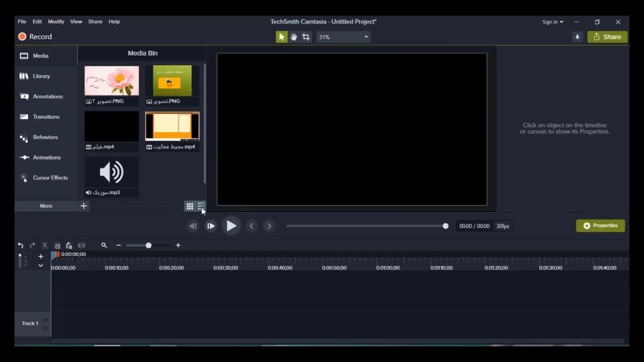This screenshot has width=644, height=362.
Task: Activate the Crop tool
Action: 306,37
